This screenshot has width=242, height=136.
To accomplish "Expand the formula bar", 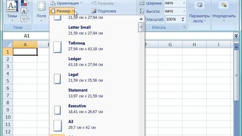I will 236,36.
